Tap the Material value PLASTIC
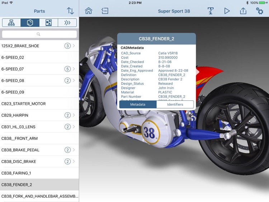The width and height of the screenshot is (269, 202). pos(165,92)
